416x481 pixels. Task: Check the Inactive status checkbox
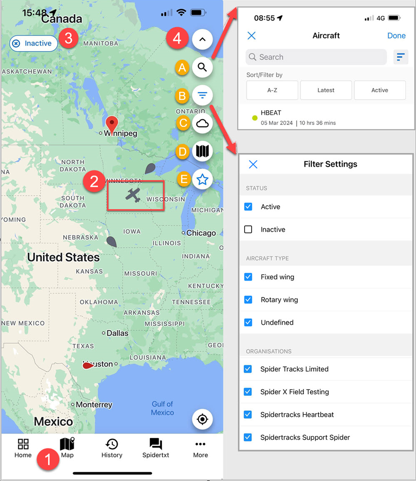tap(248, 229)
